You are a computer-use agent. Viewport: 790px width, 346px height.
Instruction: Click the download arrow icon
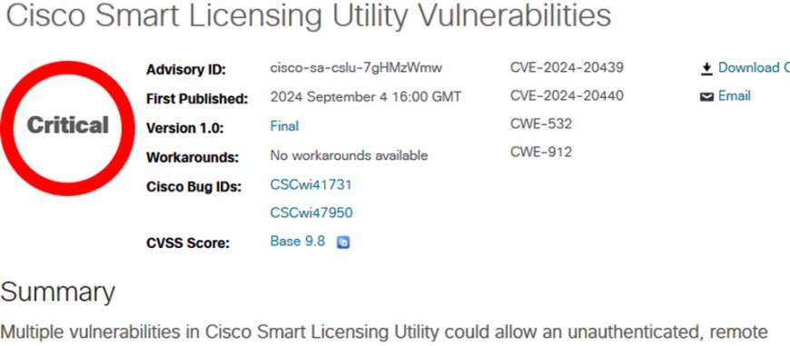click(x=706, y=68)
